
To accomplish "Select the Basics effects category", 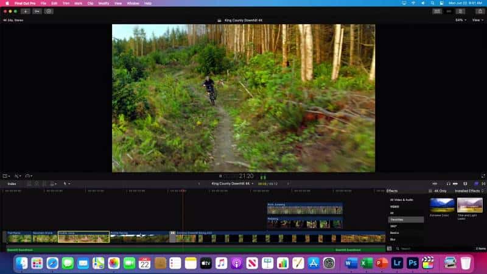I will click(x=394, y=233).
